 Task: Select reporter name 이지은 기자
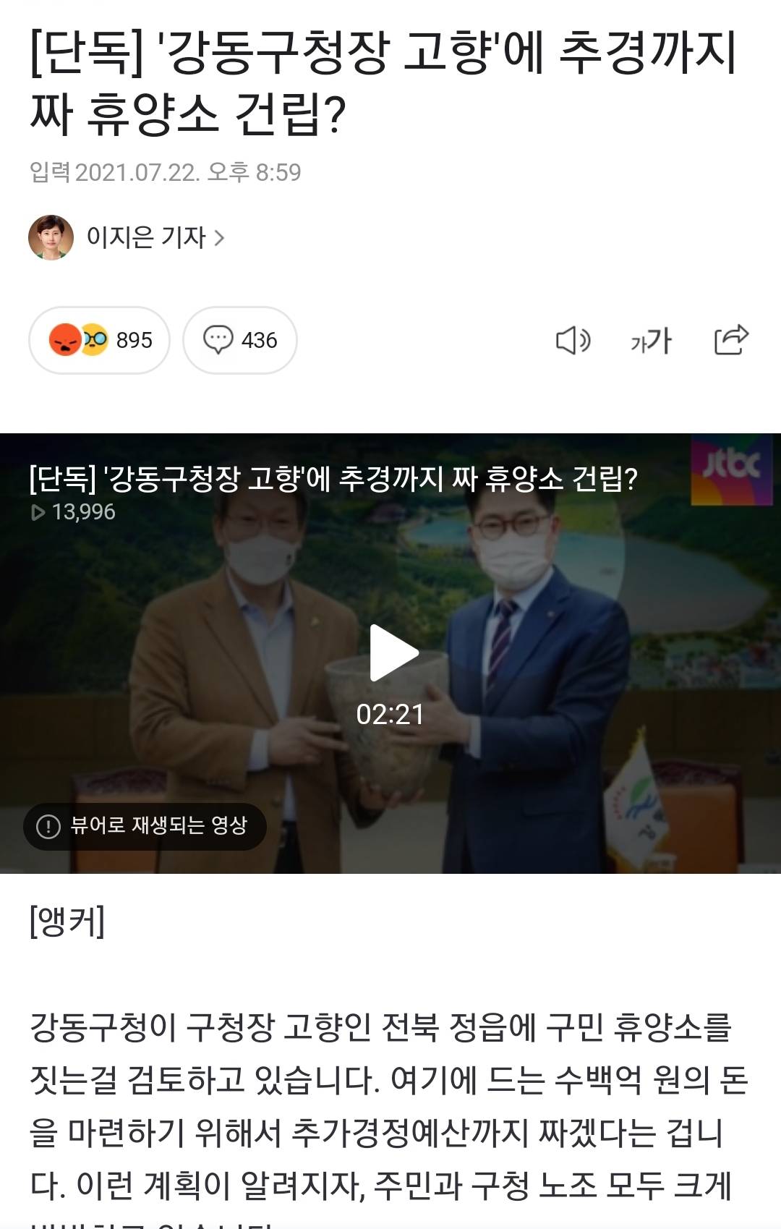146,237
